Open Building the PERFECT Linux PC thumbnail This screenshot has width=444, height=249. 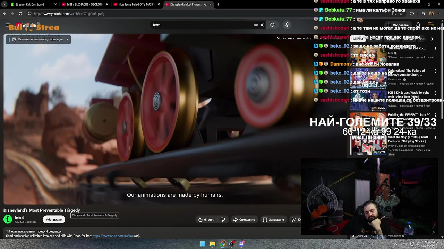368,122
